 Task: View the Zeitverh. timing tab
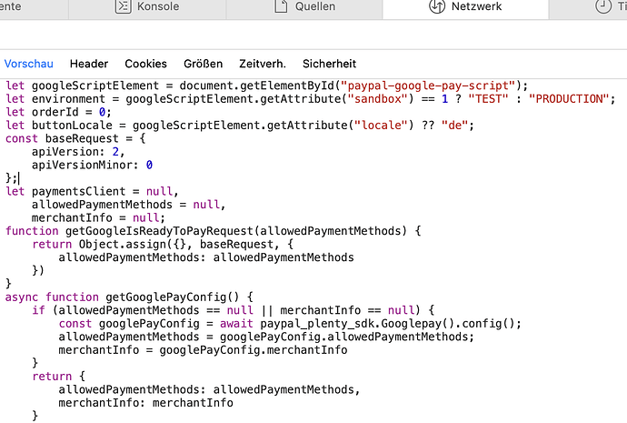[x=263, y=64]
